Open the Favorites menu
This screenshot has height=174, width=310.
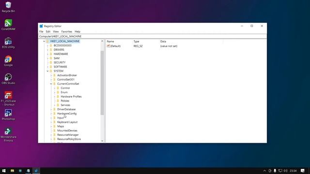(x=67, y=31)
